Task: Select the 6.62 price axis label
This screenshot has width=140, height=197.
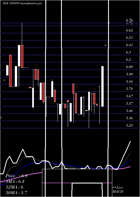Action: [129, 30]
